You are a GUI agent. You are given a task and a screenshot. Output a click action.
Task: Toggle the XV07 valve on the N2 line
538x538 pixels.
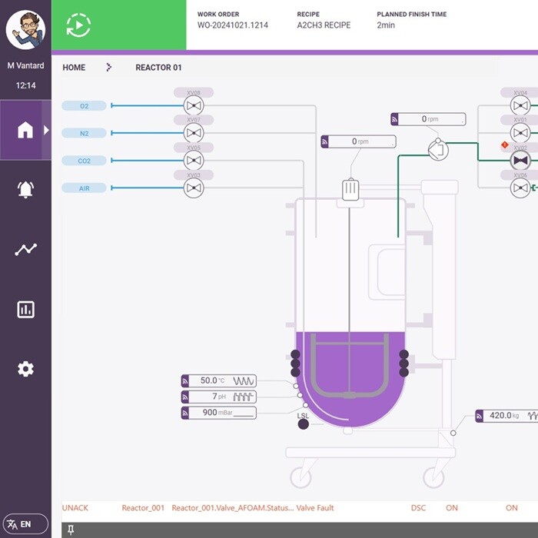[x=194, y=134]
